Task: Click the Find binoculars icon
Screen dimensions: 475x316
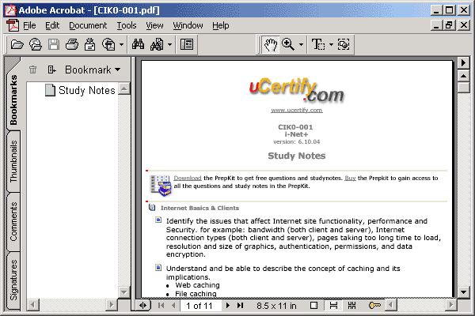Action: (138, 44)
